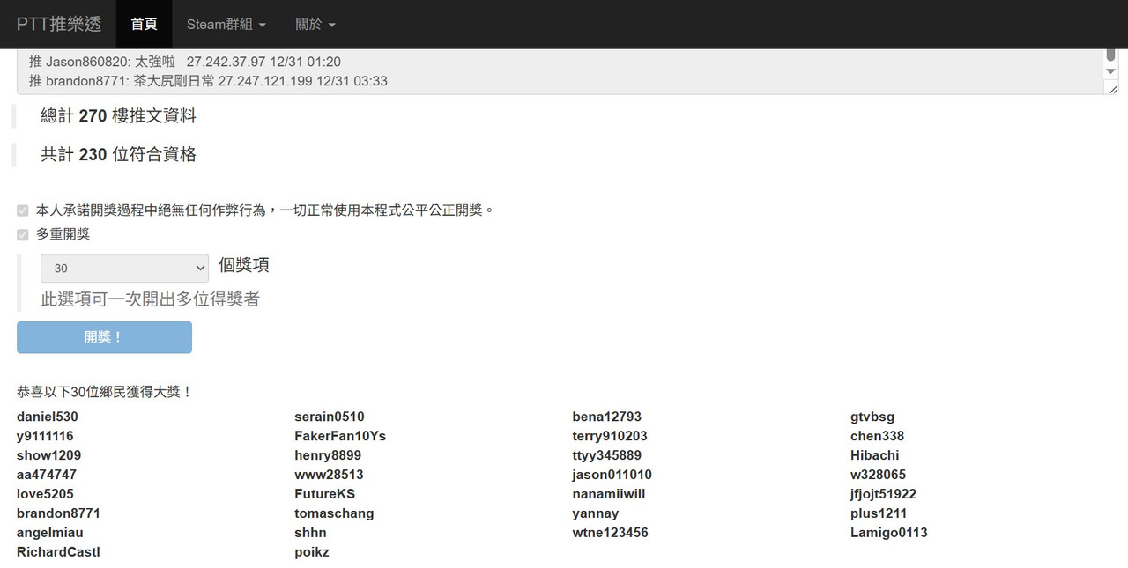Viewport: 1128px width, 568px height.
Task: Toggle the 本人承諾開獎過程中絕無任何作弊行為 checkbox
Action: (23, 210)
